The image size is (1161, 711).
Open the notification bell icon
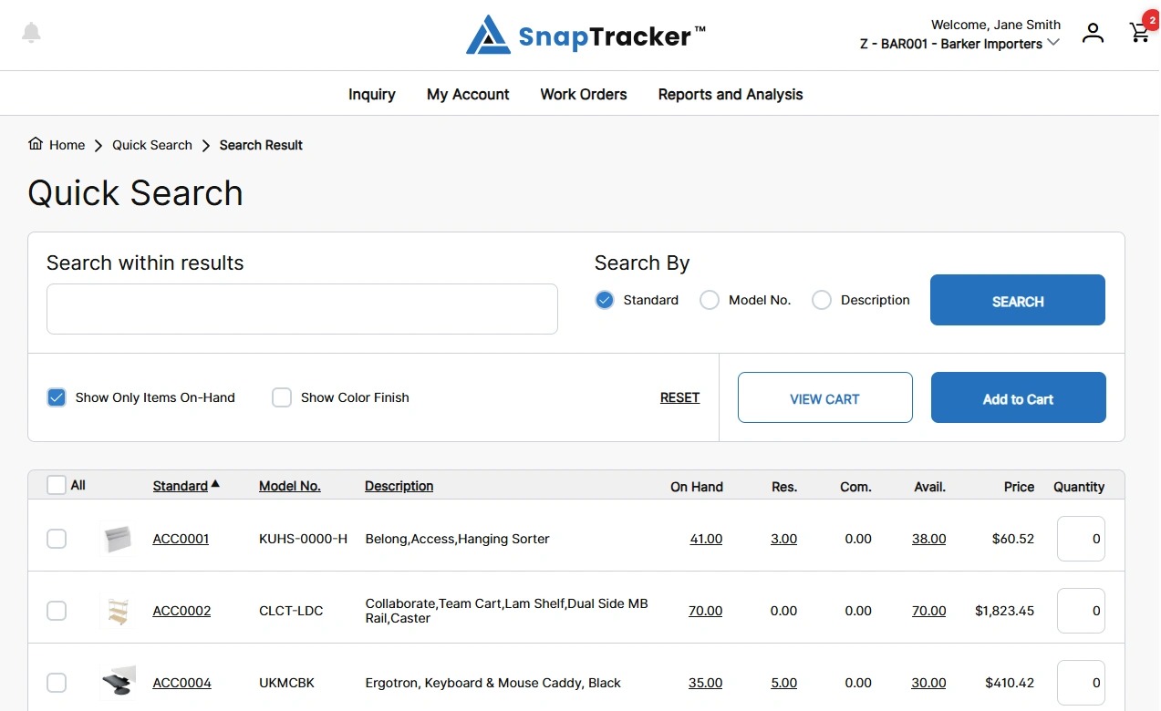pyautogui.click(x=32, y=33)
